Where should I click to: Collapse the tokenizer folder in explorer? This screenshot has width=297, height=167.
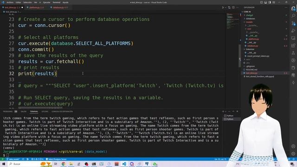coord(250,49)
